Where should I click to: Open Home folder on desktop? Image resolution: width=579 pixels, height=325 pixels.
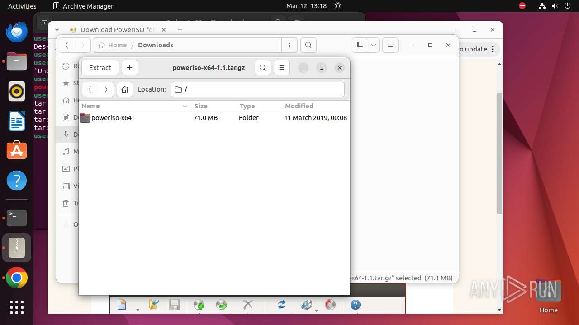point(548,296)
